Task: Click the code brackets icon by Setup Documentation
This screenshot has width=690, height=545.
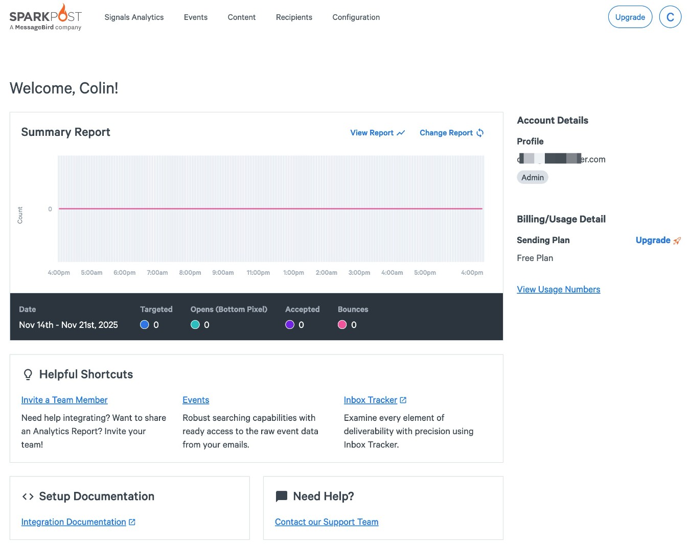Action: click(x=28, y=496)
